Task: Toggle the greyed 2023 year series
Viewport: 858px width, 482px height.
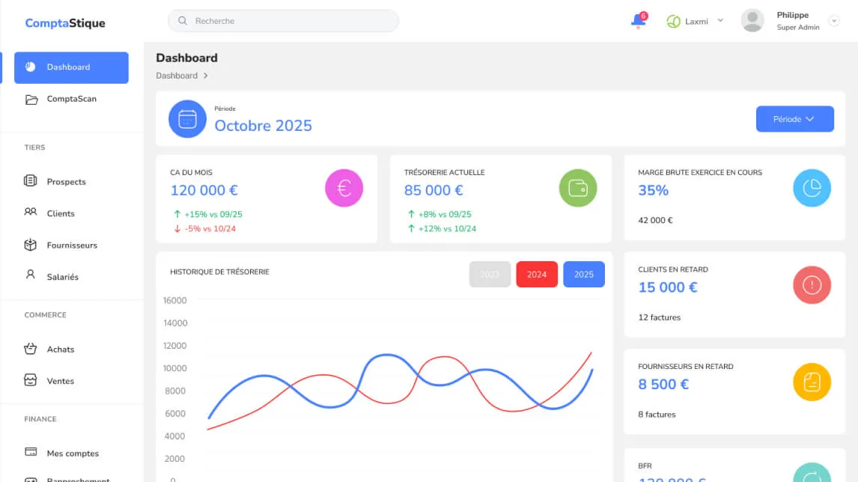Action: click(490, 274)
